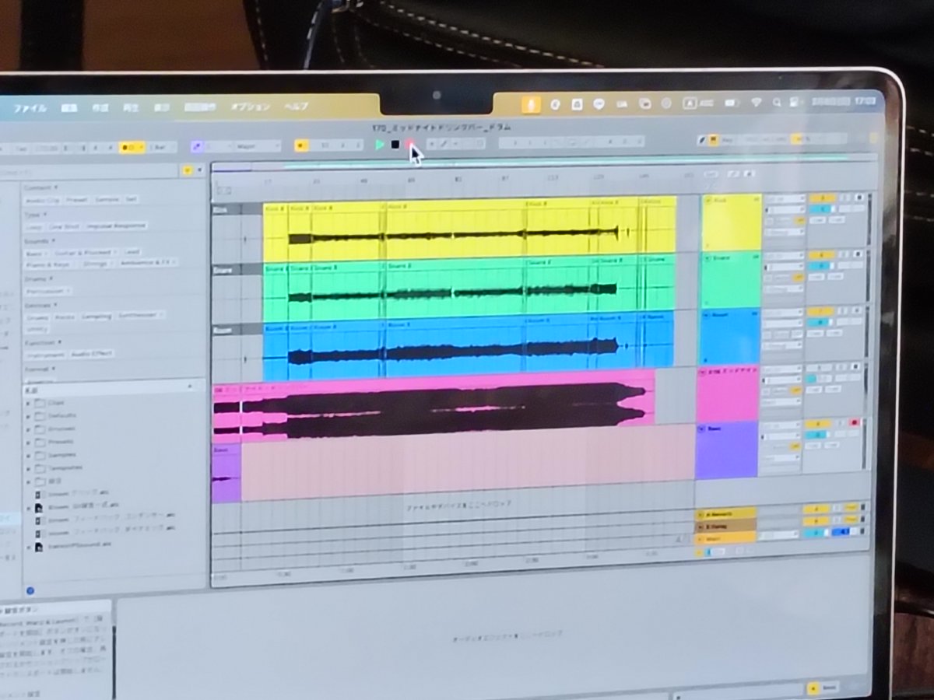
Task: Toggle the Bass track activator button
Action: tap(817, 424)
